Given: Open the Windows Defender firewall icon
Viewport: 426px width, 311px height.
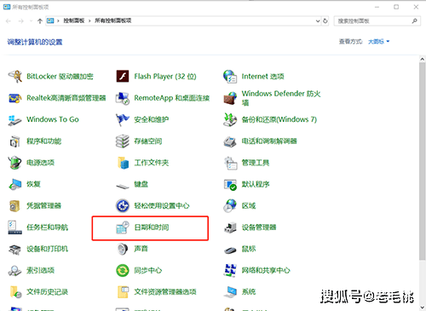Looking at the screenshot, I should (230, 98).
